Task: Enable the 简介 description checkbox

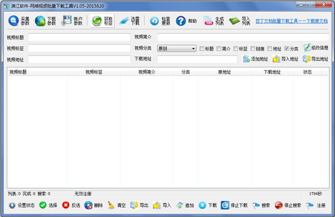Action: tap(219, 49)
